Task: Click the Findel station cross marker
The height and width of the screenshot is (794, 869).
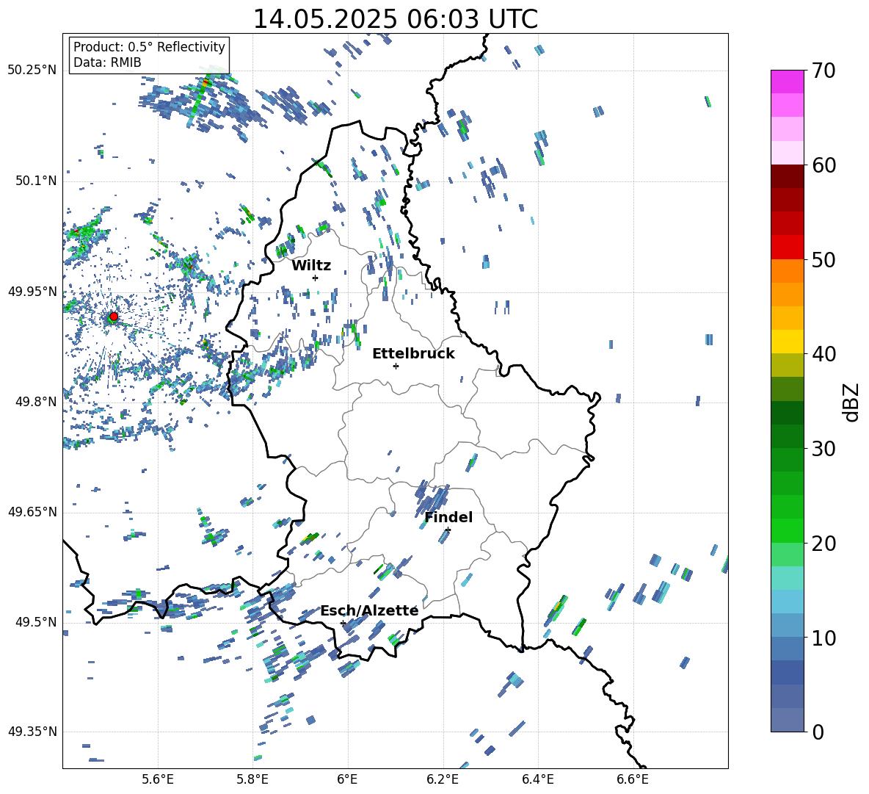Action: coord(448,530)
